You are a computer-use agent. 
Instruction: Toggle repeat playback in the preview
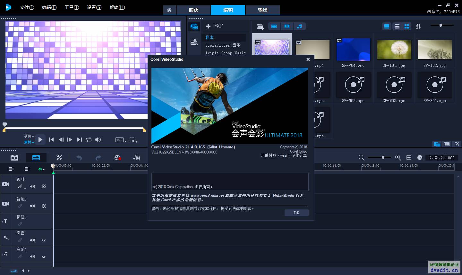point(89,140)
